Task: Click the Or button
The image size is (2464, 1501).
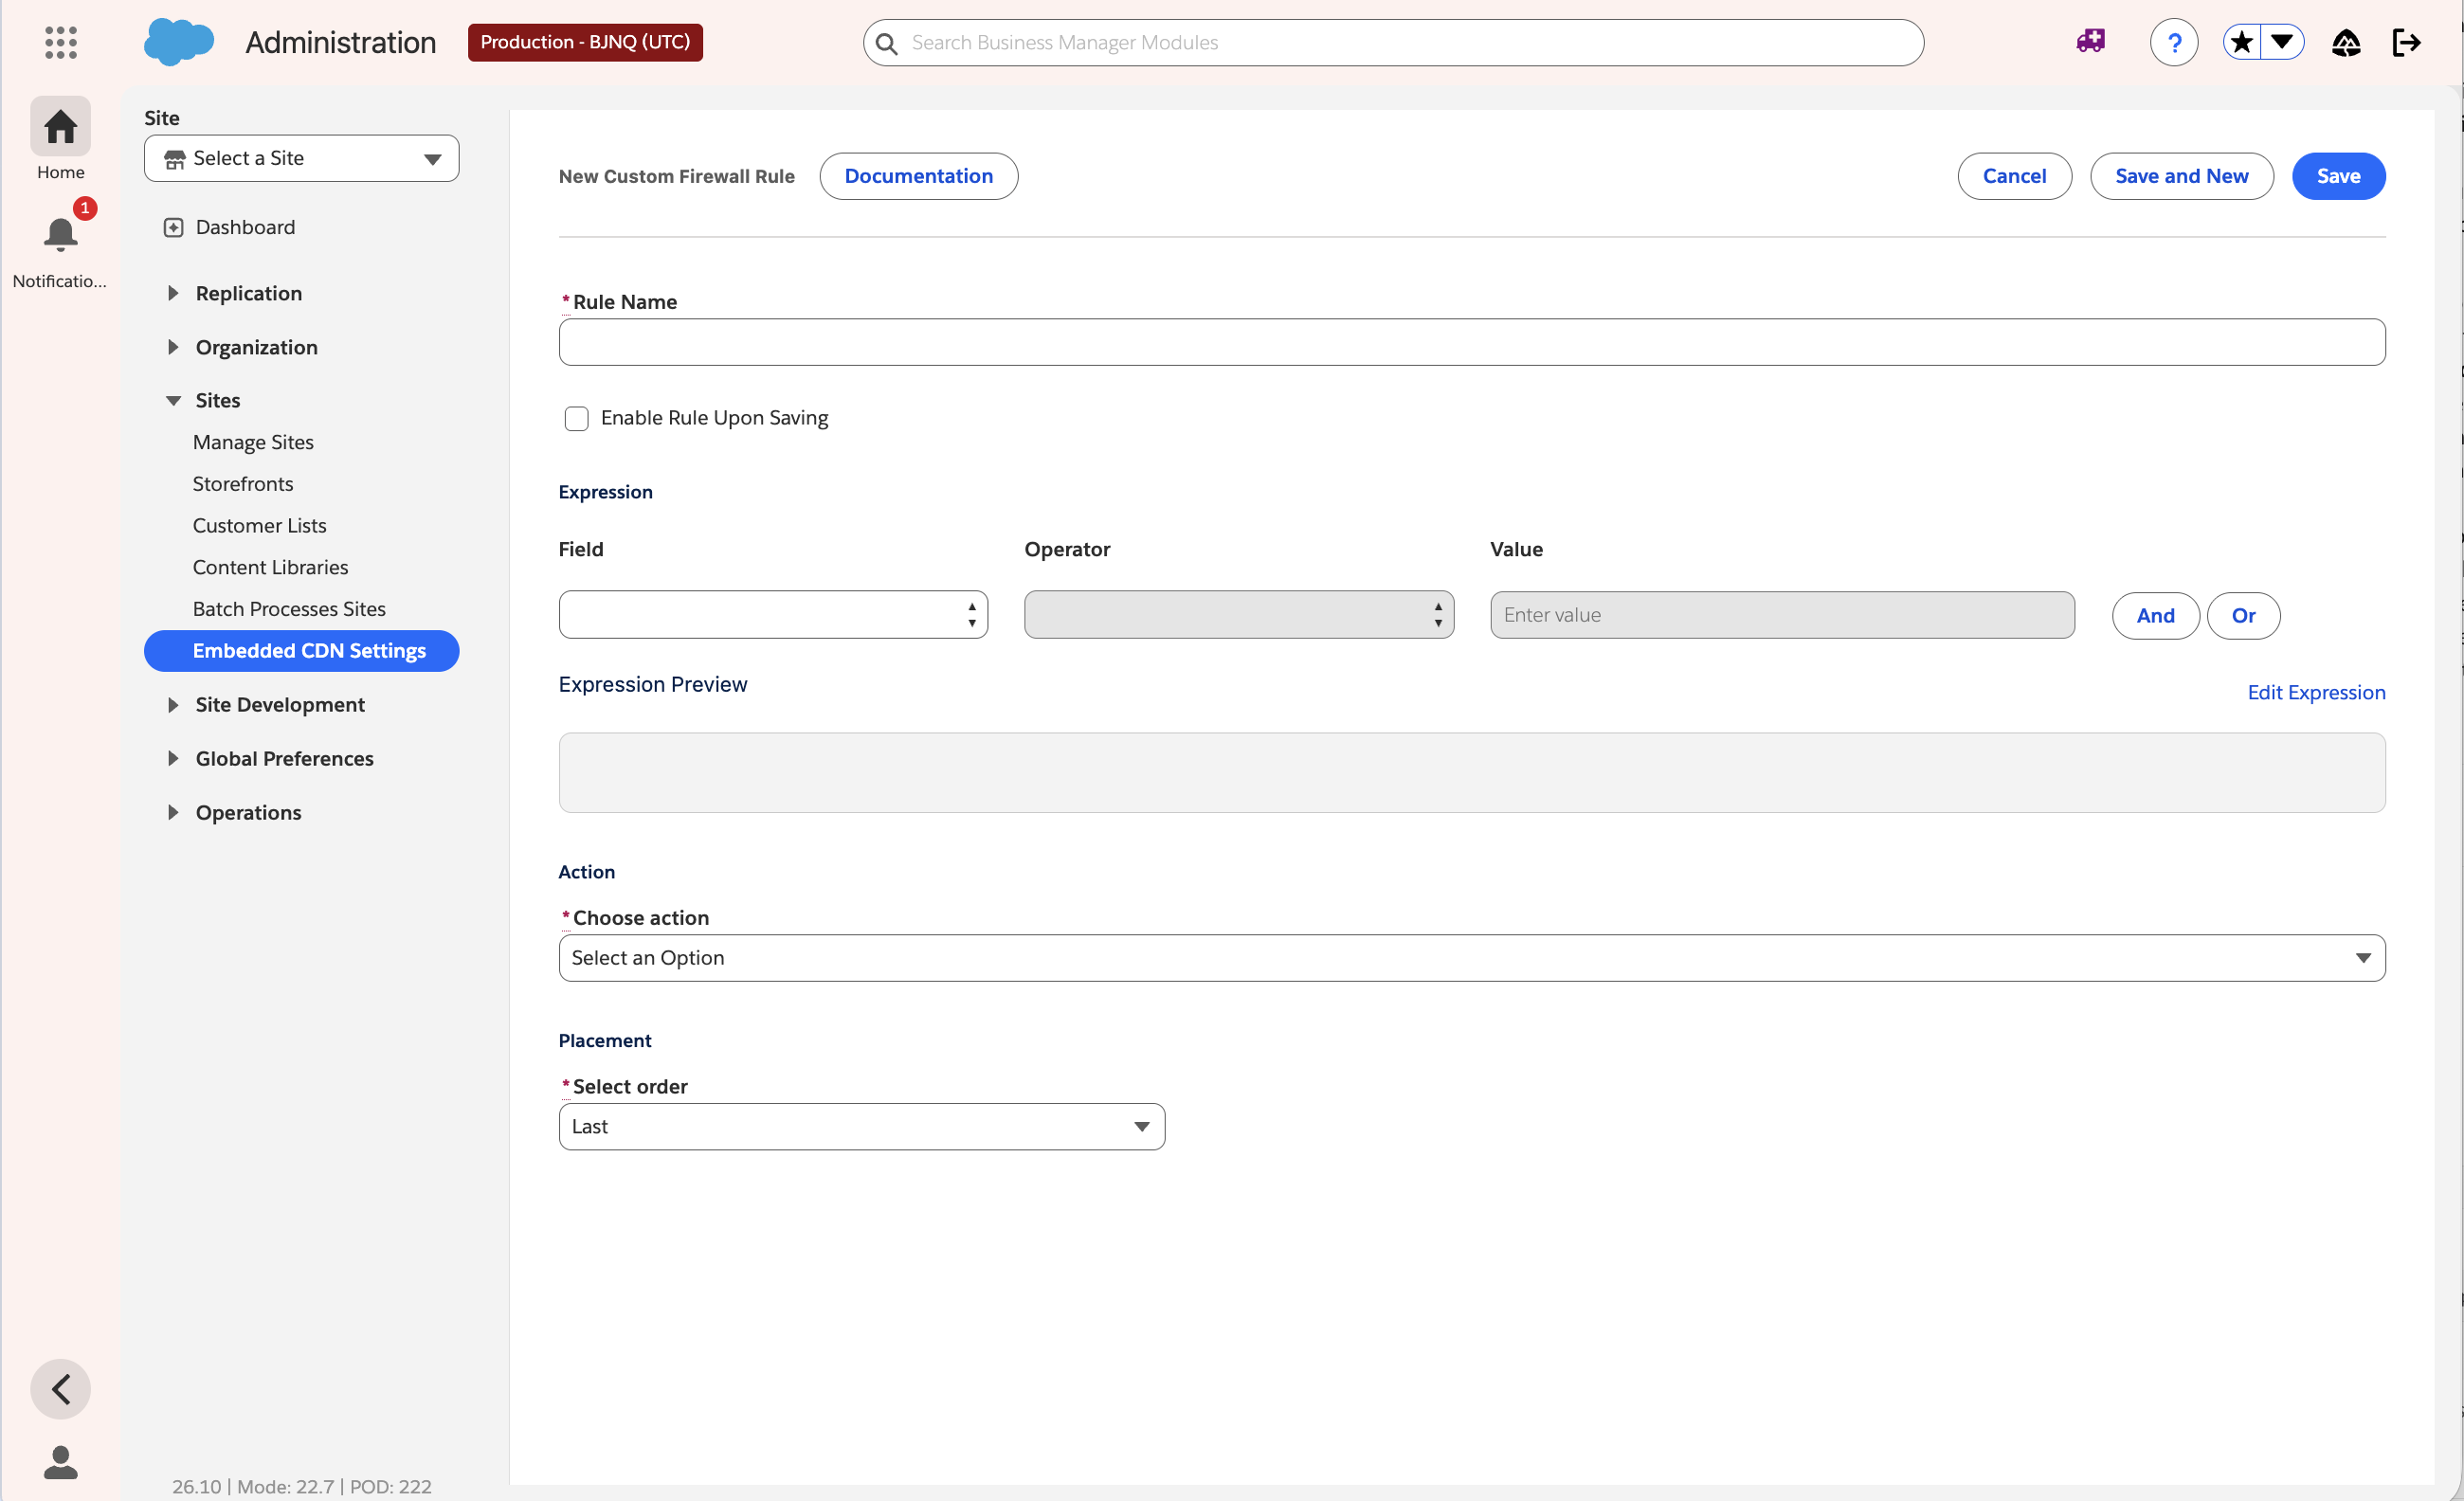Action: (2244, 616)
